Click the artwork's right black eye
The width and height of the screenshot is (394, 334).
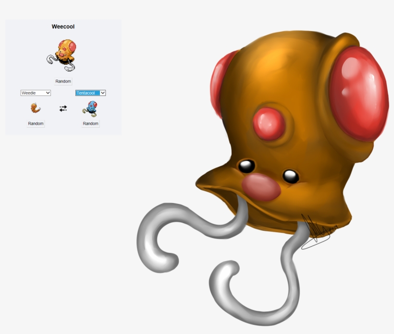point(290,176)
